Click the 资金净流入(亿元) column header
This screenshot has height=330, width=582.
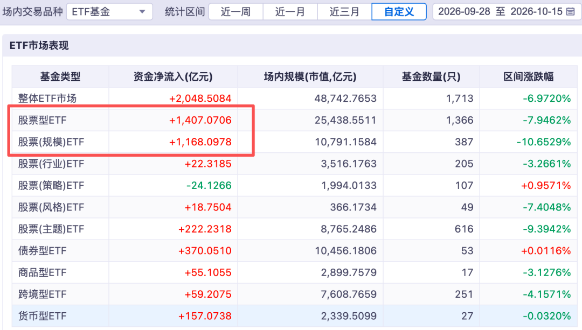(173, 77)
